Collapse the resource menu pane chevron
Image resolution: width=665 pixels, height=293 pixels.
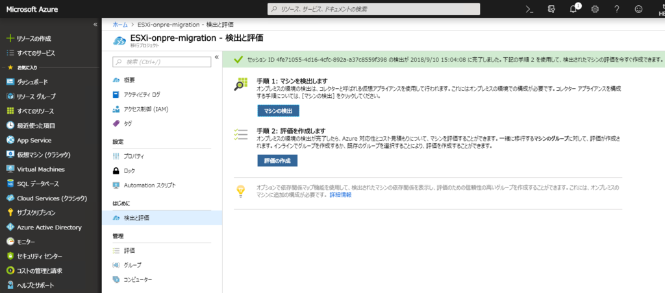[216, 57]
